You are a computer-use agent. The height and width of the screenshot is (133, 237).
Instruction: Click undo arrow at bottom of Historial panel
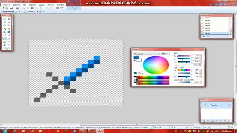(x=204, y=36)
